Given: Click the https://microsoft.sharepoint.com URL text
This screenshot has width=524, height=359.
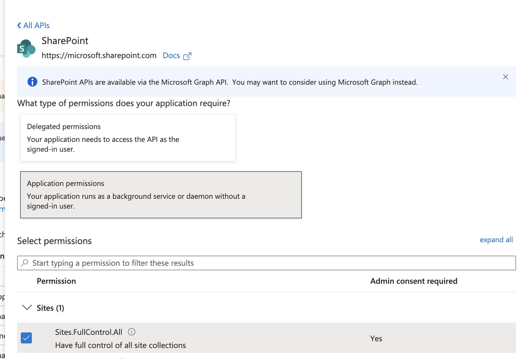Looking at the screenshot, I should (99, 55).
